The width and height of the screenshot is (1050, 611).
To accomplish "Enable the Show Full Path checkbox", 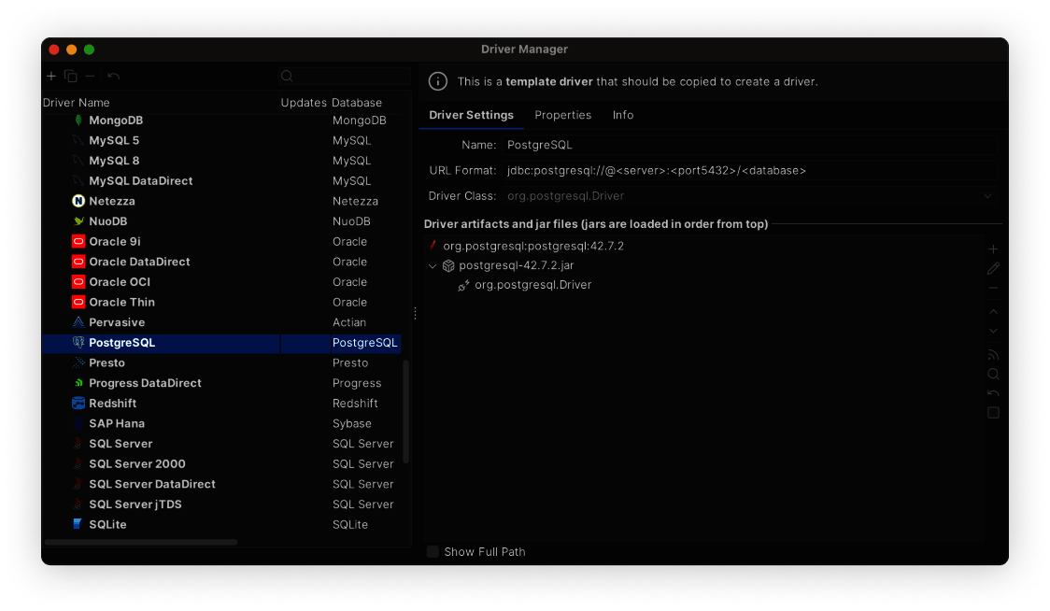I will pyautogui.click(x=433, y=552).
